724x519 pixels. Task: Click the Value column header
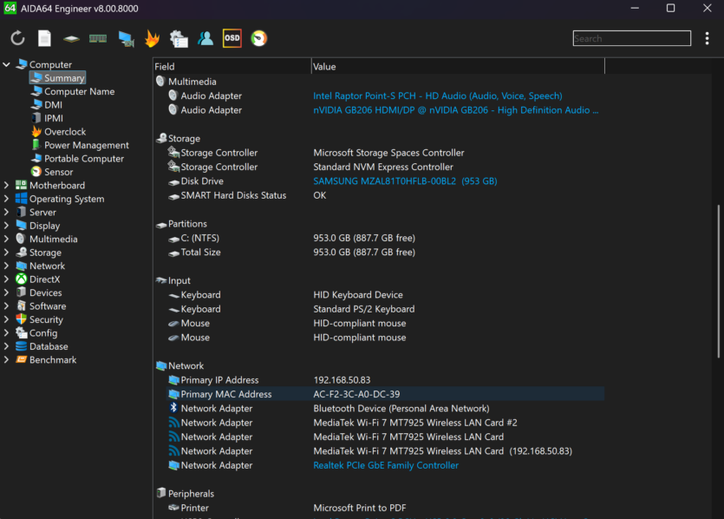pos(458,67)
